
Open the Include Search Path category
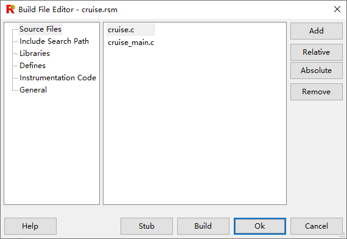pyautogui.click(x=54, y=41)
